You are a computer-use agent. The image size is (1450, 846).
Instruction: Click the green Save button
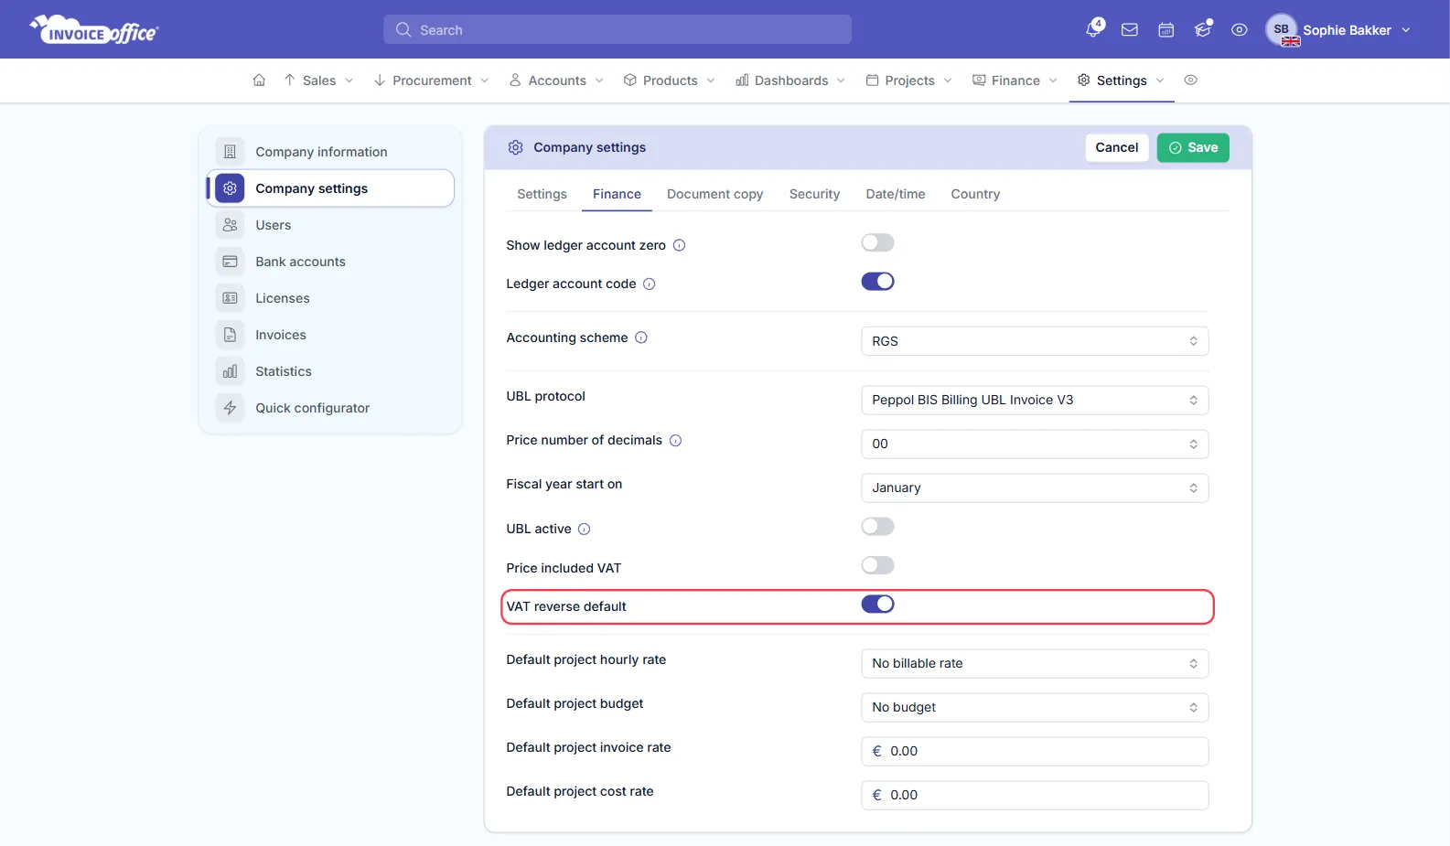(1193, 147)
